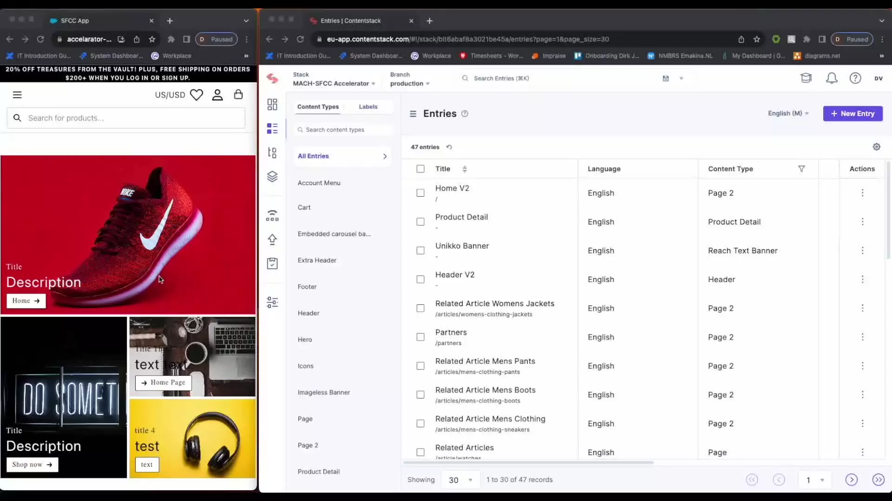The height and width of the screenshot is (501, 892).
Task: Open the page size 30 dropdown
Action: pos(460,480)
